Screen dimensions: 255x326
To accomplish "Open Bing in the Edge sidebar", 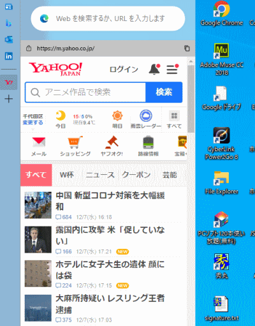I will point(9,23).
